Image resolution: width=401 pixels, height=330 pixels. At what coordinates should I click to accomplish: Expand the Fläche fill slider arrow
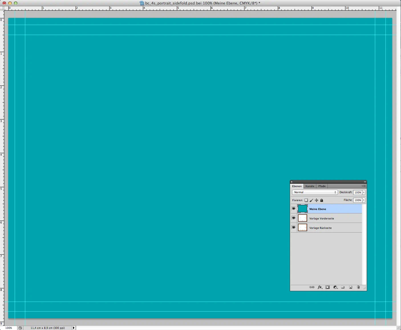[x=364, y=200]
